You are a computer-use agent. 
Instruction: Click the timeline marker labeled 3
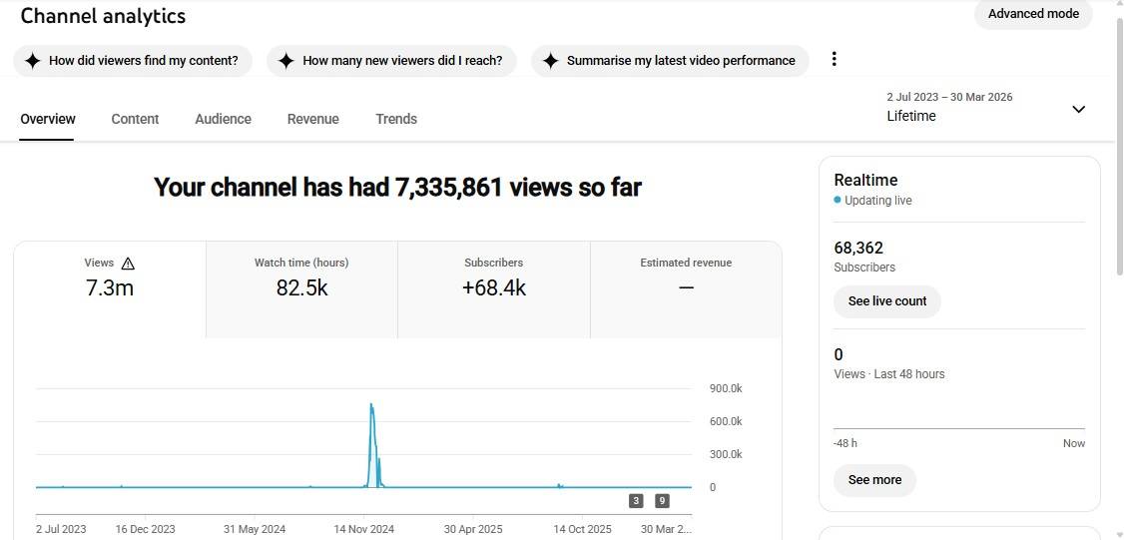tap(636, 501)
